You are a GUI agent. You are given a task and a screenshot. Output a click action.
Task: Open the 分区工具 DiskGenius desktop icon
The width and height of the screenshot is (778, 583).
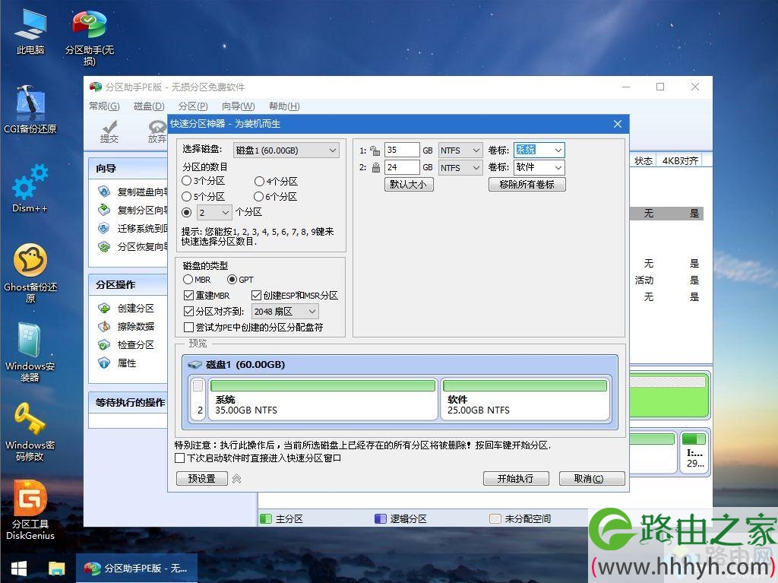30,510
